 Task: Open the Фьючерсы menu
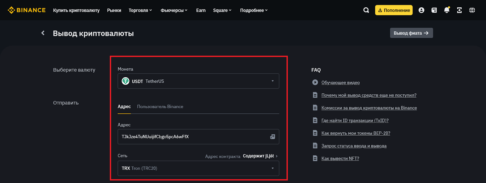(x=174, y=10)
